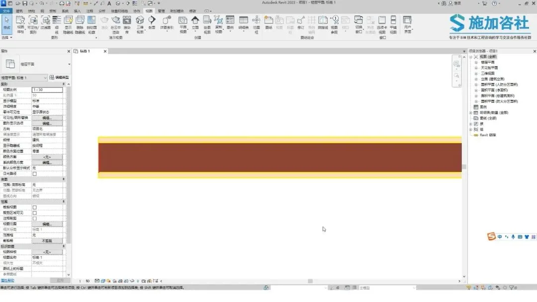Click 绘图视图 (Drafting View) tool
Image resolution: width=537 pixels, height=302 pixels.
(x=207, y=25)
